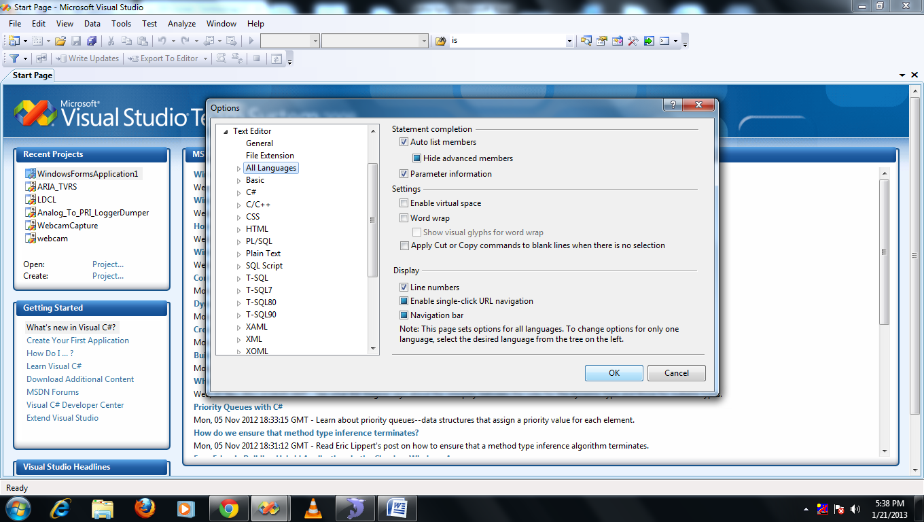
Task: Click the Redo arrow icon
Action: (x=185, y=41)
